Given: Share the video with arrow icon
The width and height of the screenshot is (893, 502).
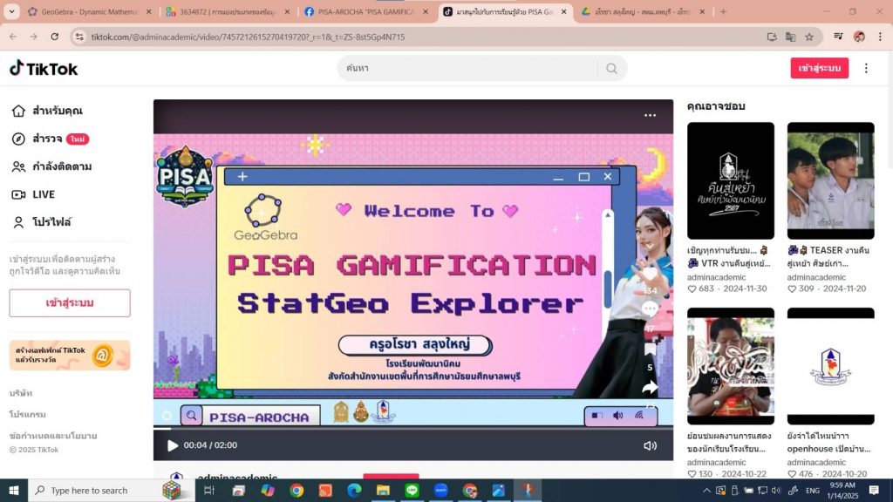Looking at the screenshot, I should pyautogui.click(x=650, y=388).
